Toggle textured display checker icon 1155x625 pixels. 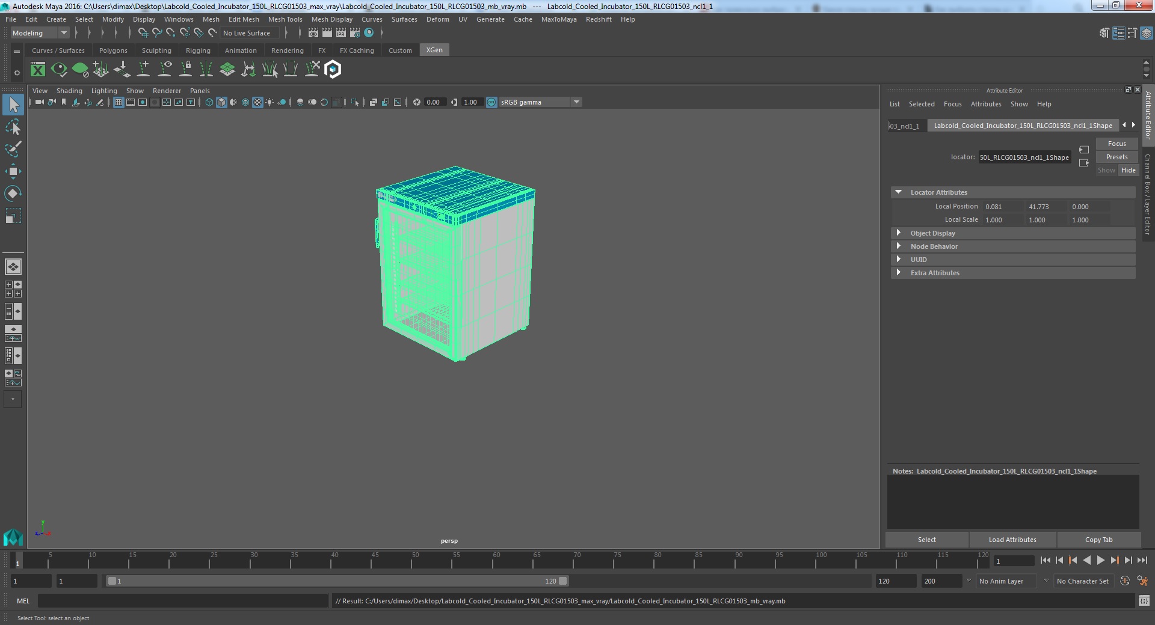pyautogui.click(x=257, y=102)
